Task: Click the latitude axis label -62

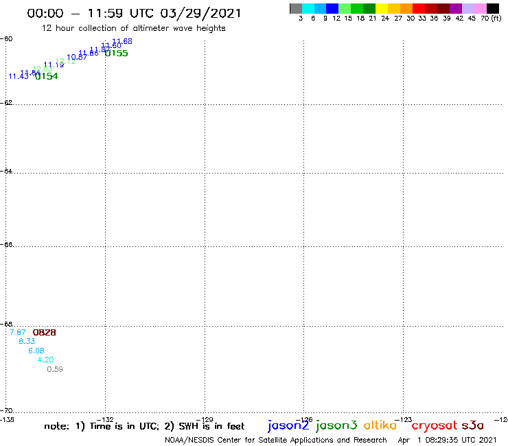Action: (x=6, y=103)
